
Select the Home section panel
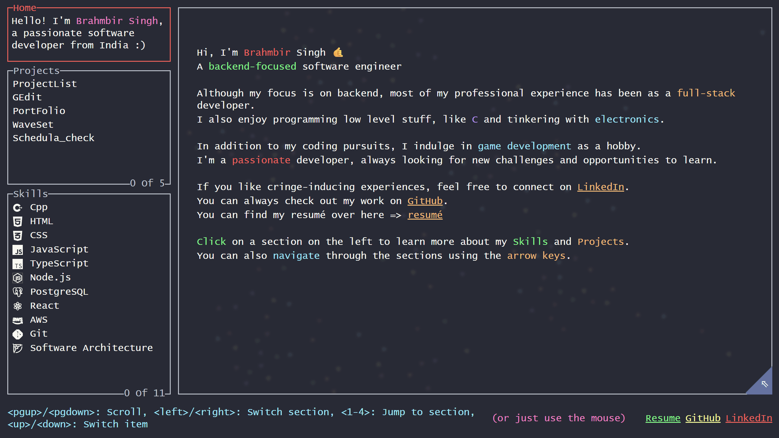89,34
